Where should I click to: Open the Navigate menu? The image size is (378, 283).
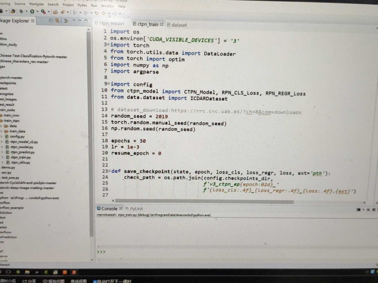pos(36,4)
